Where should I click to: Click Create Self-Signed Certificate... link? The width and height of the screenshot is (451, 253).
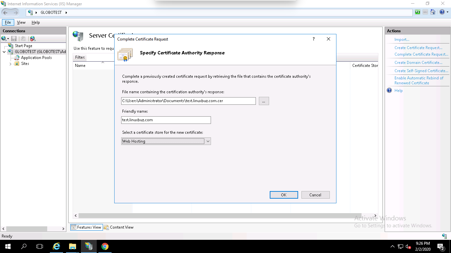pos(421,71)
